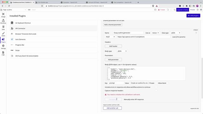Image resolution: width=203 pixels, height=114 pixels.
Task: Open the help question-mark icon
Action: click(x=198, y=10)
